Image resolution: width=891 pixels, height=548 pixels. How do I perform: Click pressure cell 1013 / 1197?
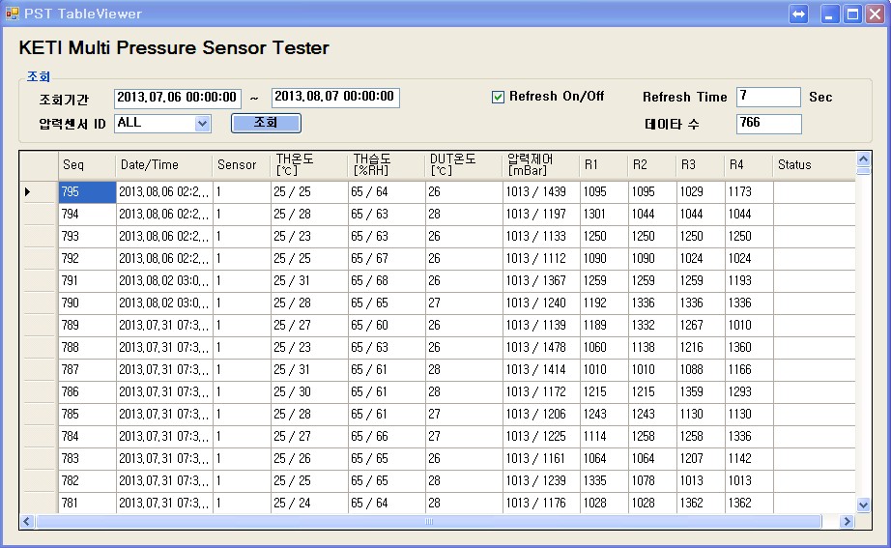coord(541,215)
